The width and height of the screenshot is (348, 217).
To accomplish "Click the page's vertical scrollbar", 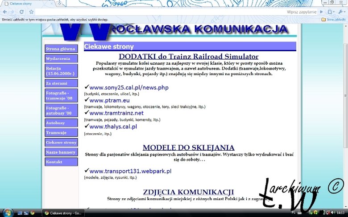I will click(346, 95).
